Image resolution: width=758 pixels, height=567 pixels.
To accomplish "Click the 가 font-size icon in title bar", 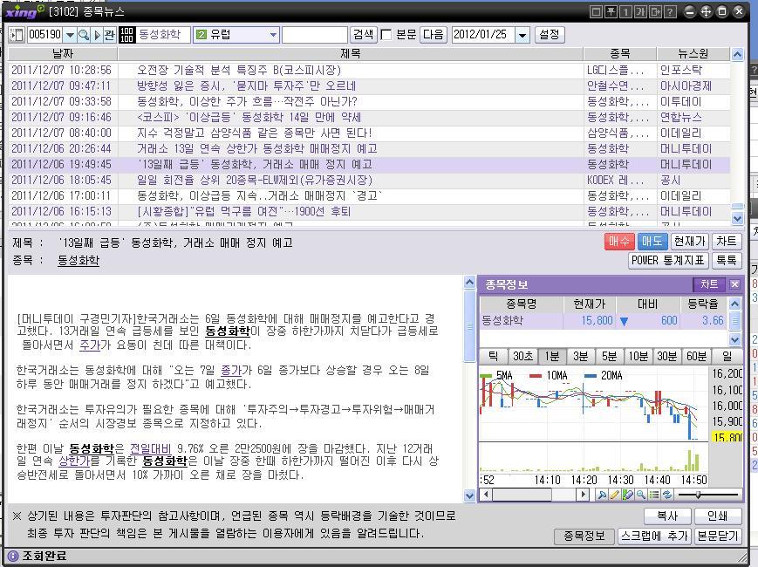I will point(640,11).
